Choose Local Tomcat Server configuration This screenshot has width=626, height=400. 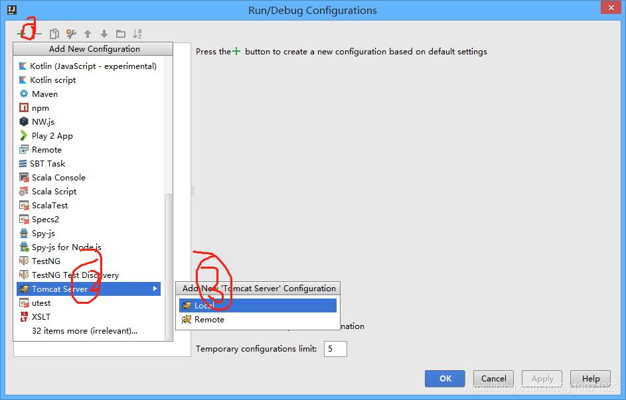click(258, 306)
